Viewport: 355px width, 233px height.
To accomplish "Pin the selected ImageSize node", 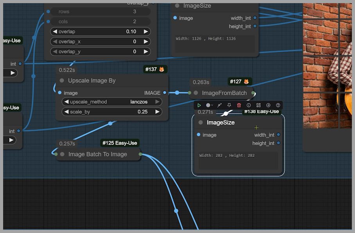I will pos(229,105).
